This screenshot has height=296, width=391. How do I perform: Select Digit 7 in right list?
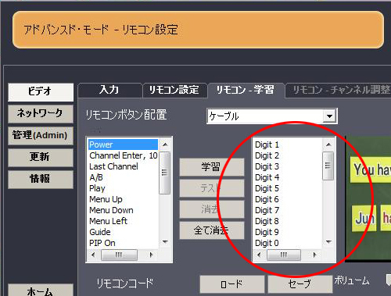click(288, 210)
